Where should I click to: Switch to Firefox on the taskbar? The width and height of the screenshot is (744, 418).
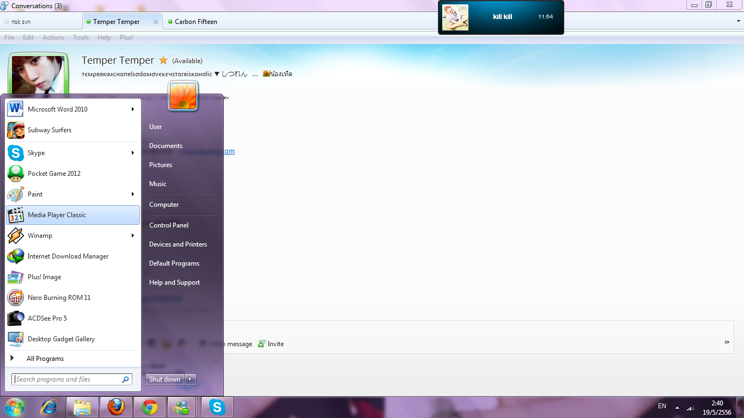coord(116,407)
